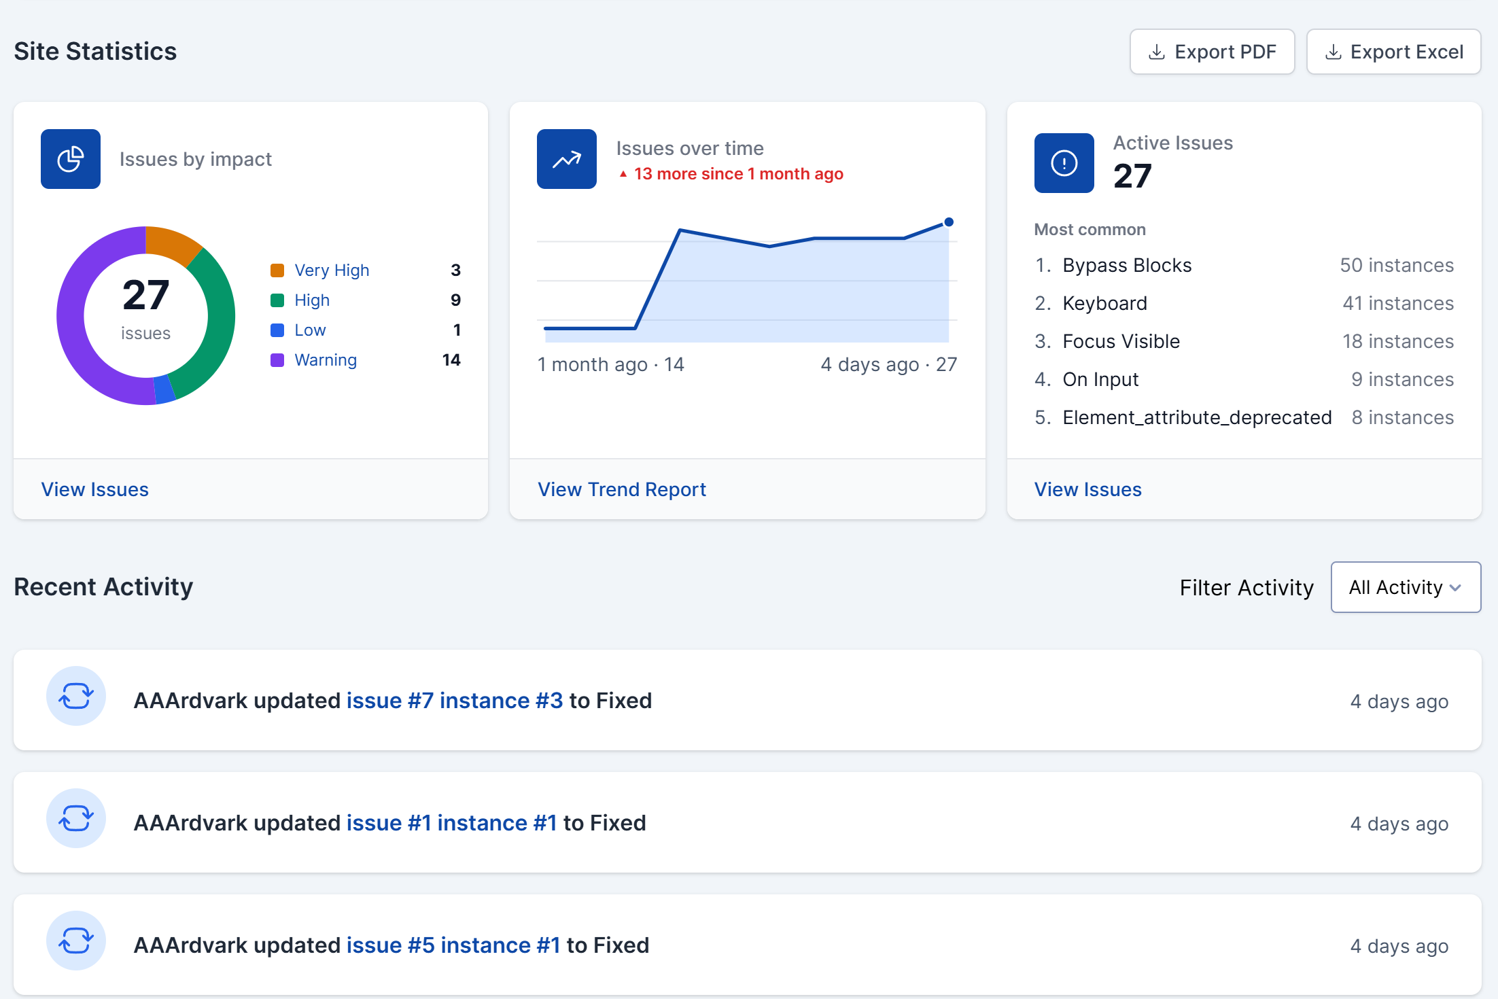
Task: Open issue #1 instance #1 link
Action: tap(452, 823)
